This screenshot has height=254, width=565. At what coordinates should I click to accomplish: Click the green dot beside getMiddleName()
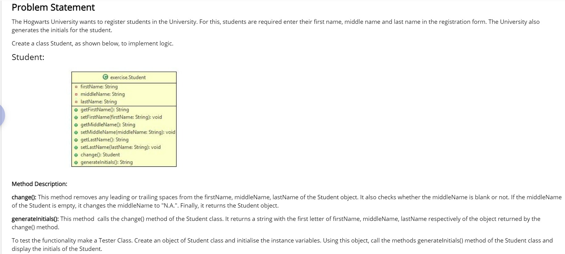click(x=76, y=125)
